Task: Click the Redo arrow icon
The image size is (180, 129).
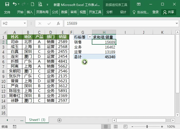Action: click(24, 4)
